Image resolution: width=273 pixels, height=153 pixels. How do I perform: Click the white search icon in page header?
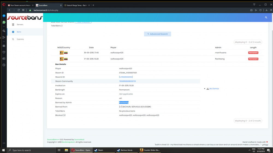point(266,17)
